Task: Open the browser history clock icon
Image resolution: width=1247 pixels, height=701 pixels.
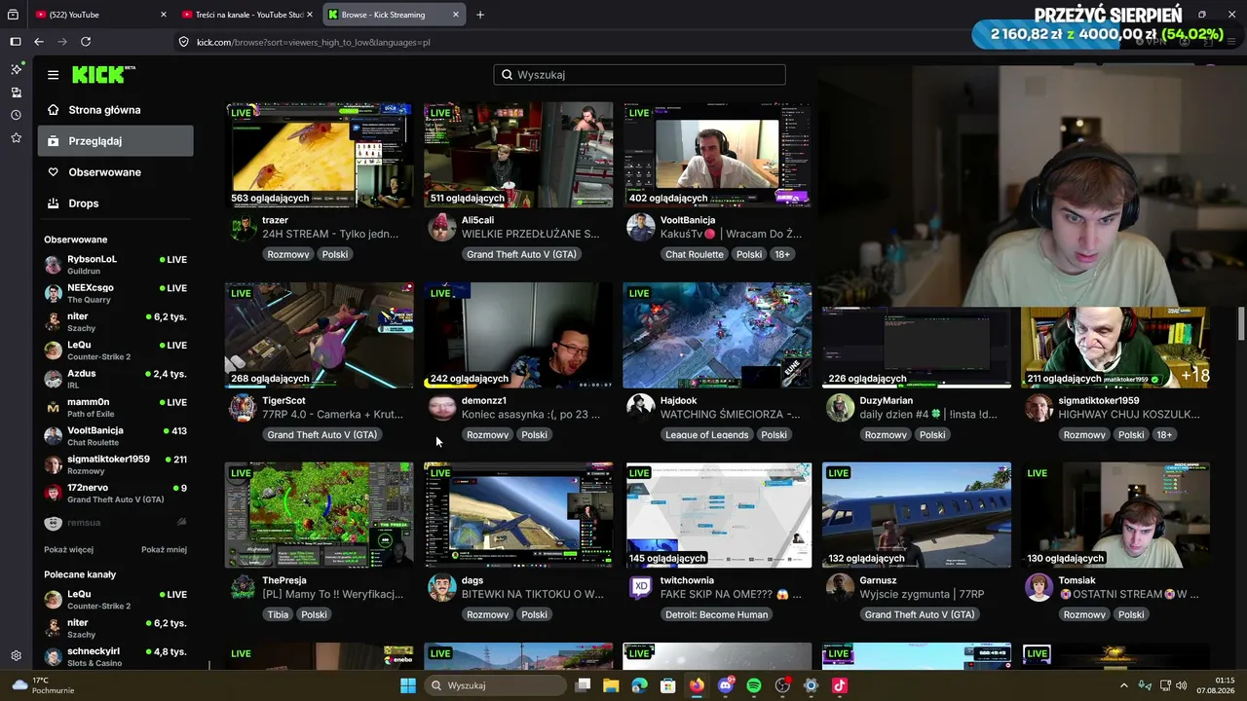Action: pos(16,115)
